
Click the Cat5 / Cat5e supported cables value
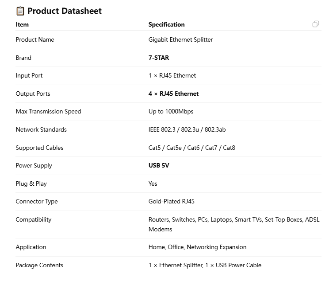(192, 148)
